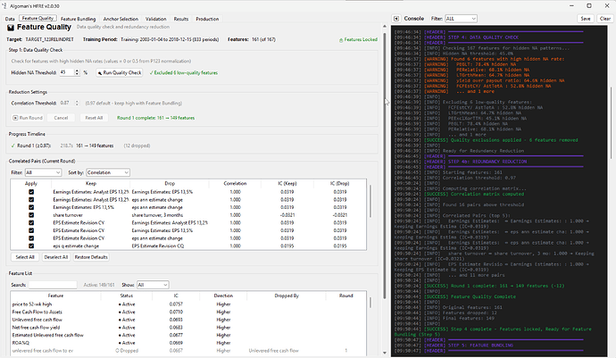Click the 'Excluded 6 low-quality features' status

[184, 72]
